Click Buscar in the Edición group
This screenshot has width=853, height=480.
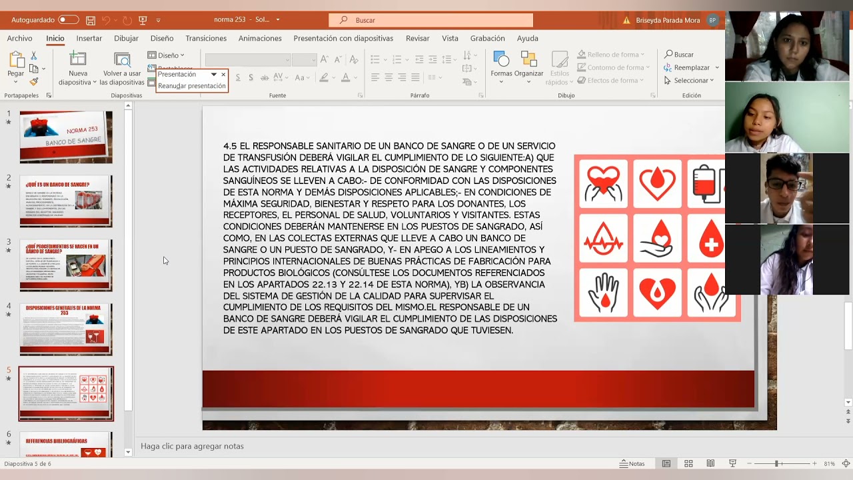(x=679, y=55)
